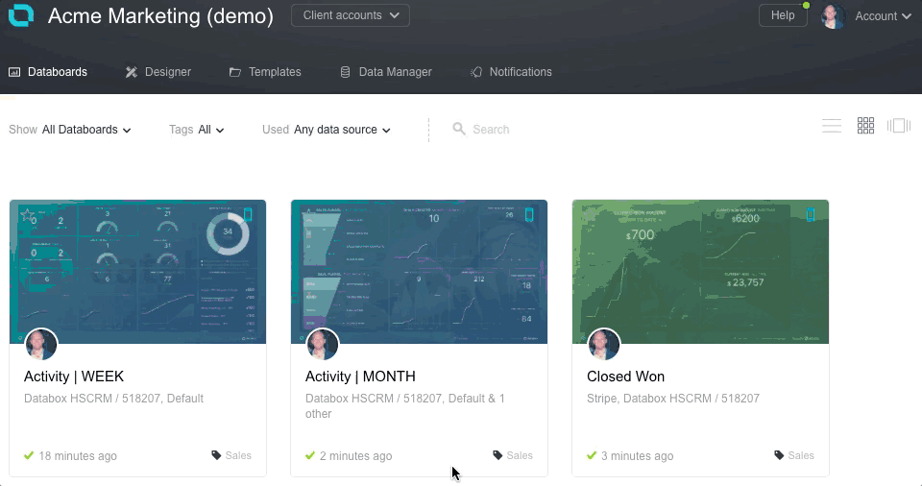Click the user avatar in header
The image size is (922, 486).
pos(833,16)
